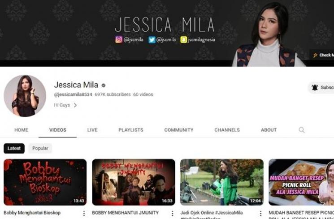Click the Twitter bird icon in banner
334x219 pixels.
tap(152, 39)
